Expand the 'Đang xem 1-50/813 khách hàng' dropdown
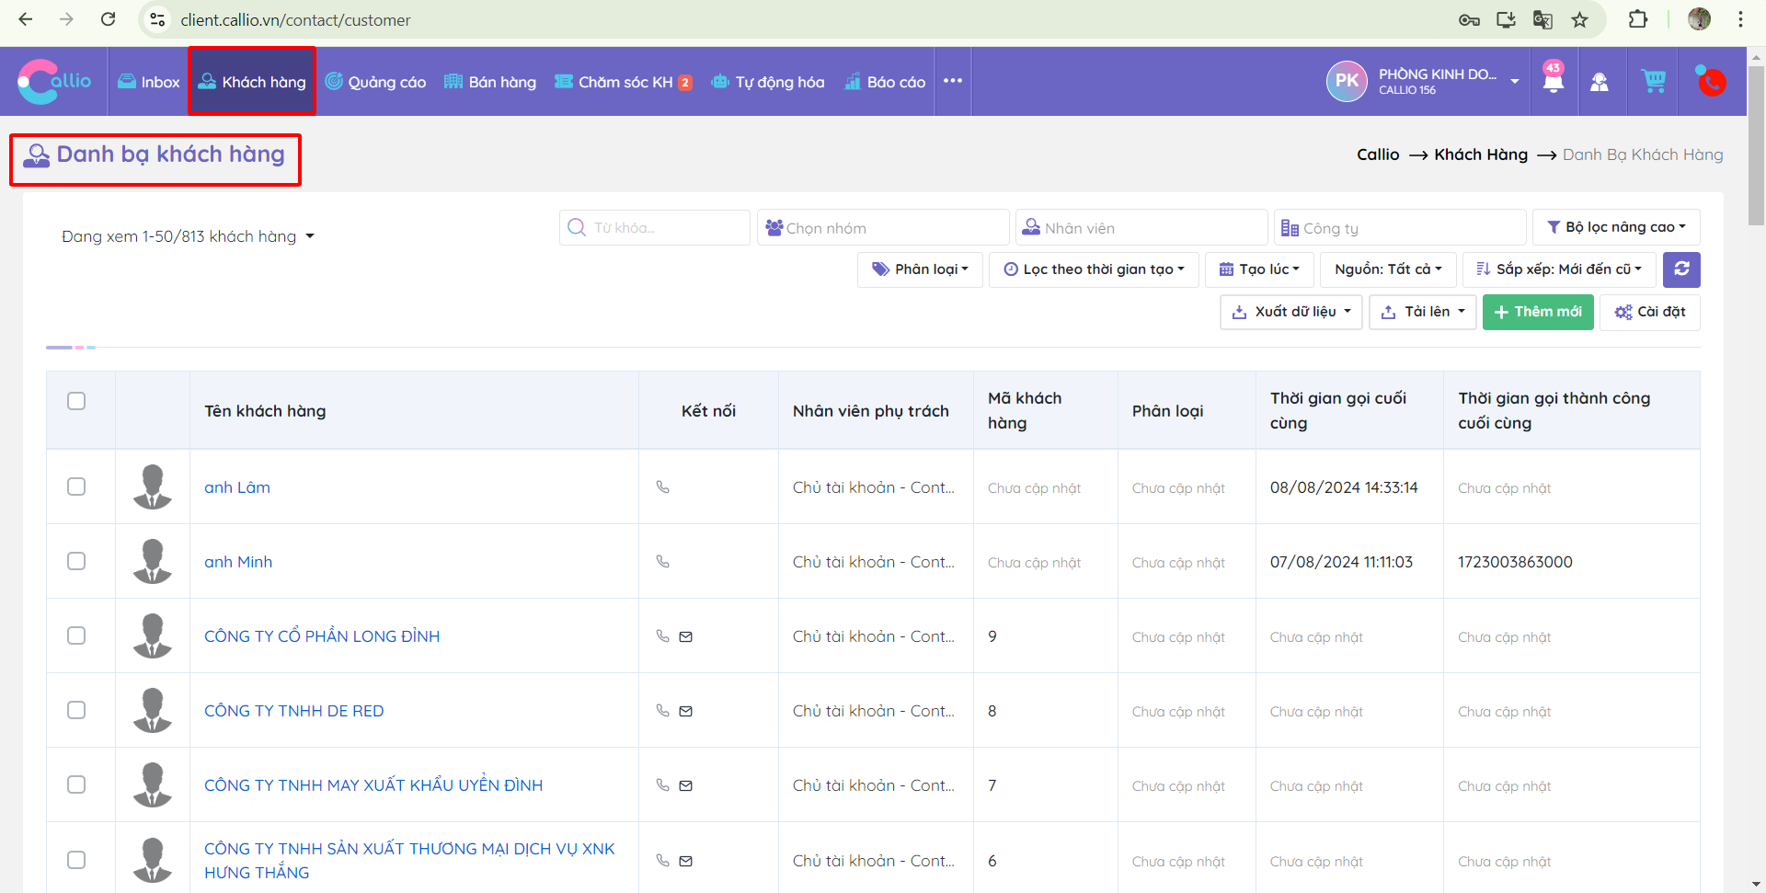 tap(188, 236)
